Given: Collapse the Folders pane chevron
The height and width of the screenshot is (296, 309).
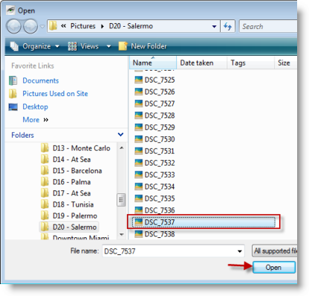Looking at the screenshot, I should (120, 135).
